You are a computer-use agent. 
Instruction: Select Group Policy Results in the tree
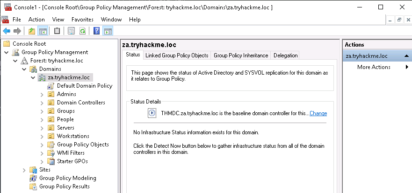point(65,186)
